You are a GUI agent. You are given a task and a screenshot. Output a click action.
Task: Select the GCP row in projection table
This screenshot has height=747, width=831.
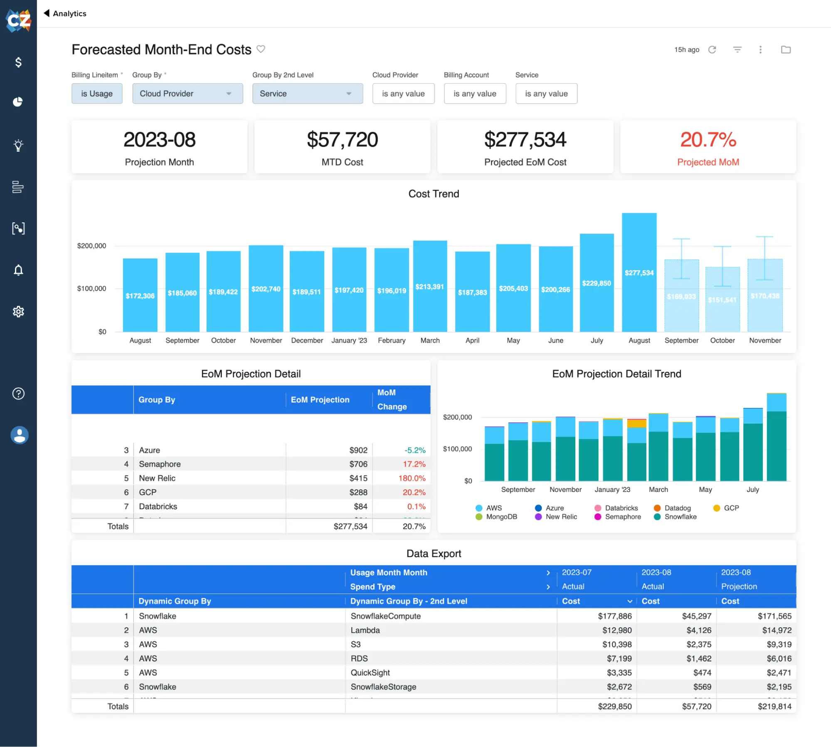251,492
